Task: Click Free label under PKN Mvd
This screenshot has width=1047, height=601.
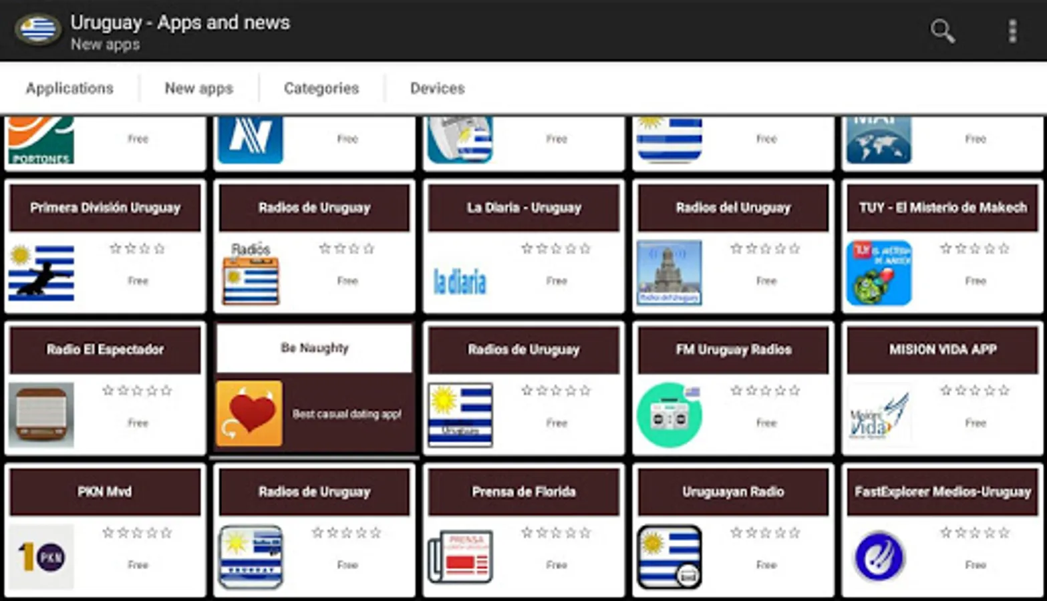Action: [x=138, y=565]
